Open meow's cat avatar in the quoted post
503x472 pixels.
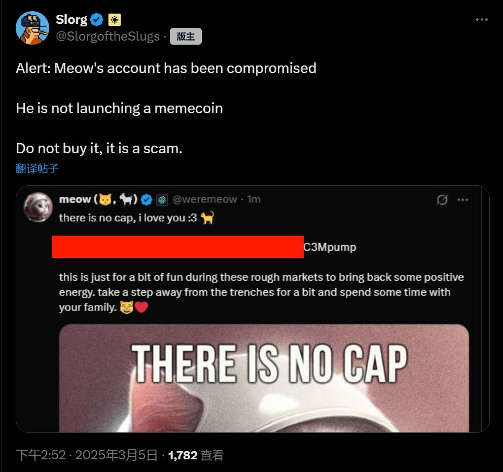coord(38,207)
